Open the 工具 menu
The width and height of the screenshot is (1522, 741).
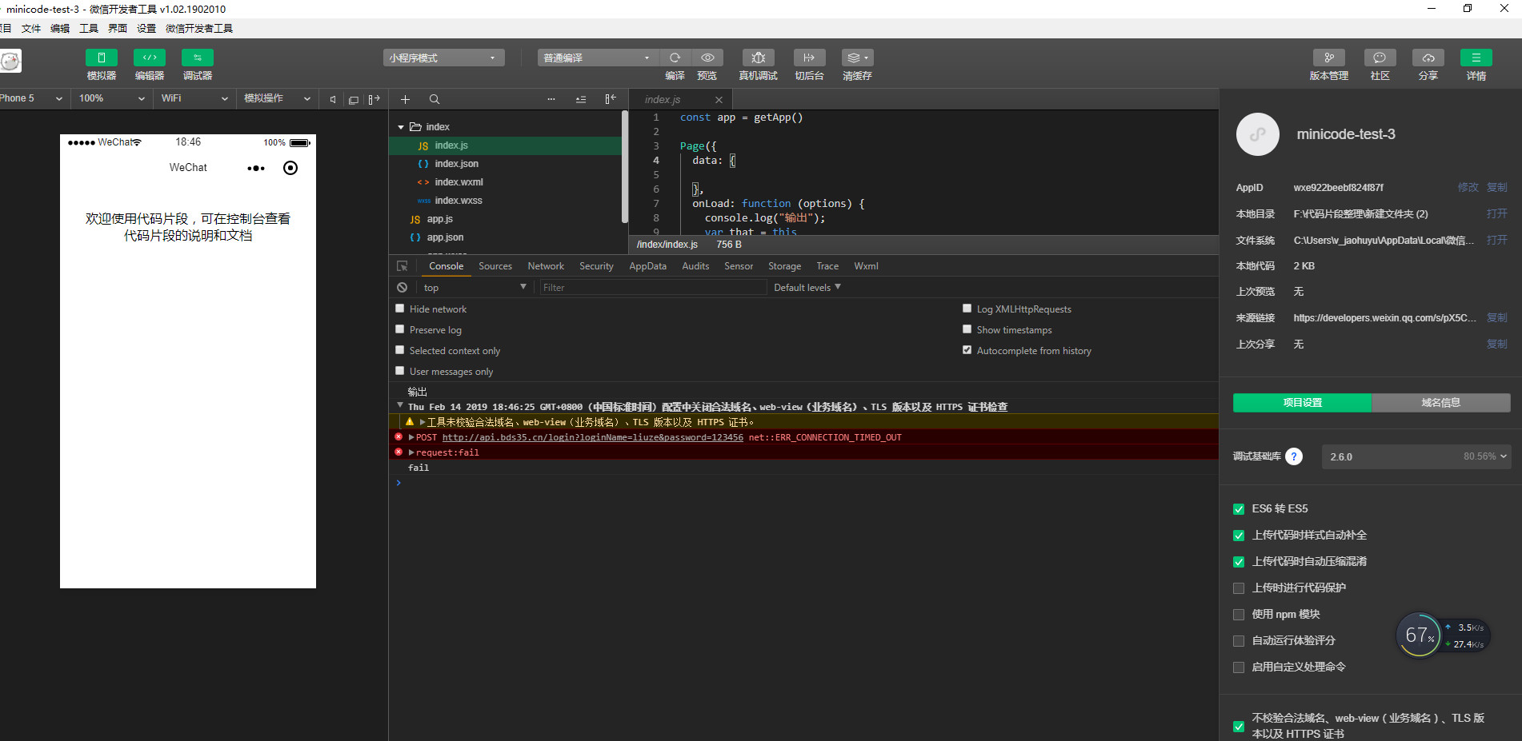point(89,28)
